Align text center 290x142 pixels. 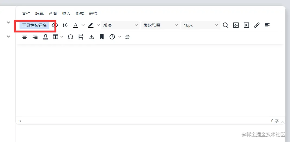25,37
